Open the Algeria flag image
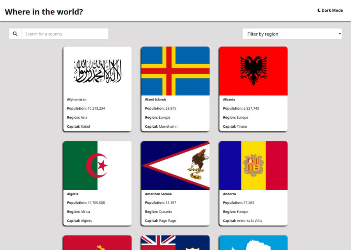Screen dimensions: 351x250 [97, 166]
